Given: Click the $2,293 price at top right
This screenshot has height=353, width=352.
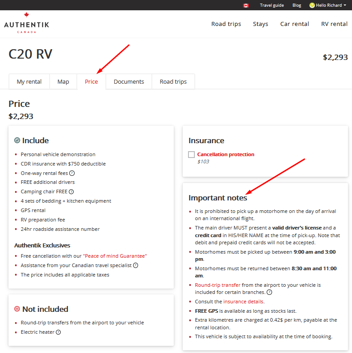Looking at the screenshot, I should (x=335, y=57).
